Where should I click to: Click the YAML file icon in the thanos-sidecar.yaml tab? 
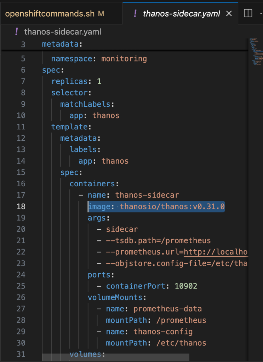tap(135, 14)
